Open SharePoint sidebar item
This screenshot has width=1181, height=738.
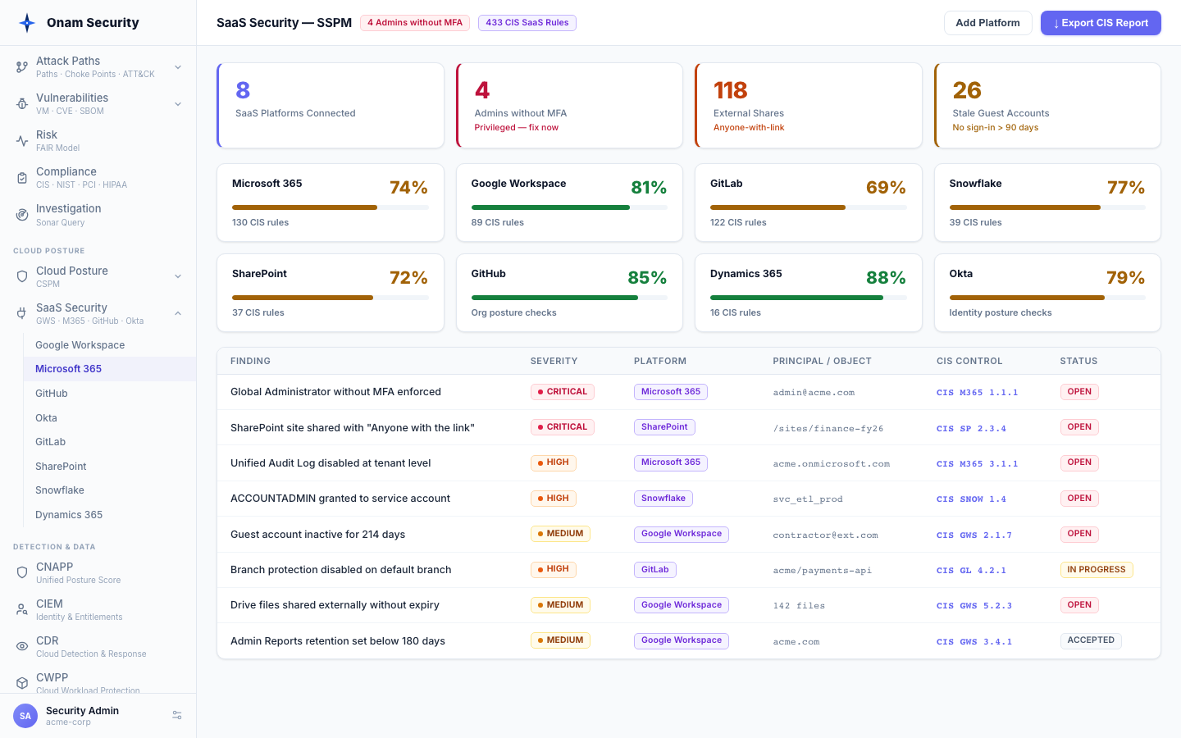click(x=110, y=467)
